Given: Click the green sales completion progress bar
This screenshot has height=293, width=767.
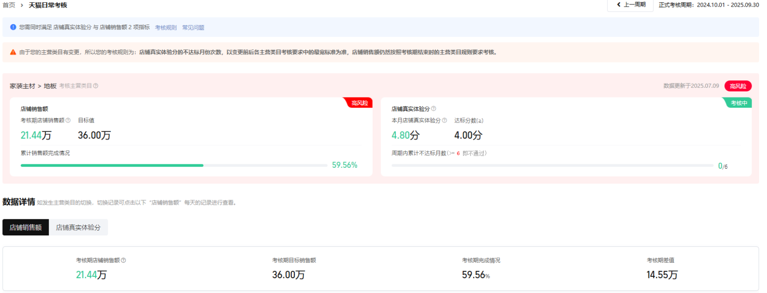Looking at the screenshot, I should coord(112,166).
